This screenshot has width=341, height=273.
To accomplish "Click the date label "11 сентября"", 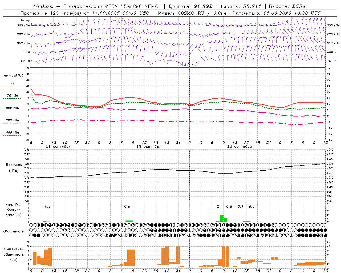I will (58, 147).
